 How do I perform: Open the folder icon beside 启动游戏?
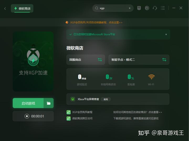tap(49, 103)
